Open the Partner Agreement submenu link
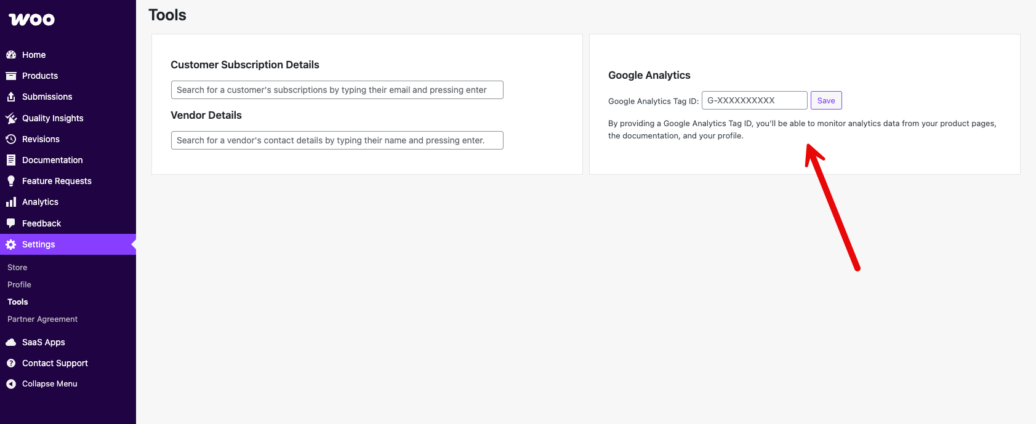1036x424 pixels. pos(42,319)
